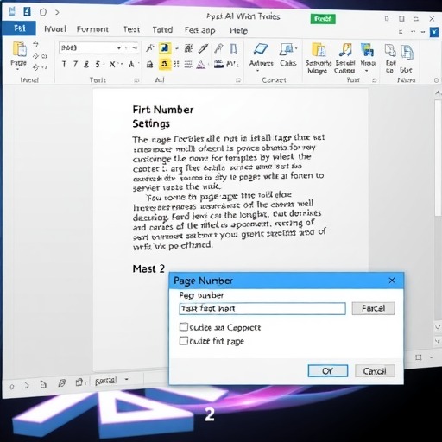Image resolution: width=442 pixels, height=442 pixels.
Task: Switch to the Test ribbon tab
Action: point(132,29)
